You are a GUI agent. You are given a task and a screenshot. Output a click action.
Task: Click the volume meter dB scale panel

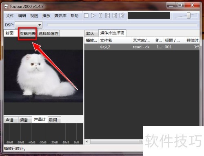coord(43,134)
